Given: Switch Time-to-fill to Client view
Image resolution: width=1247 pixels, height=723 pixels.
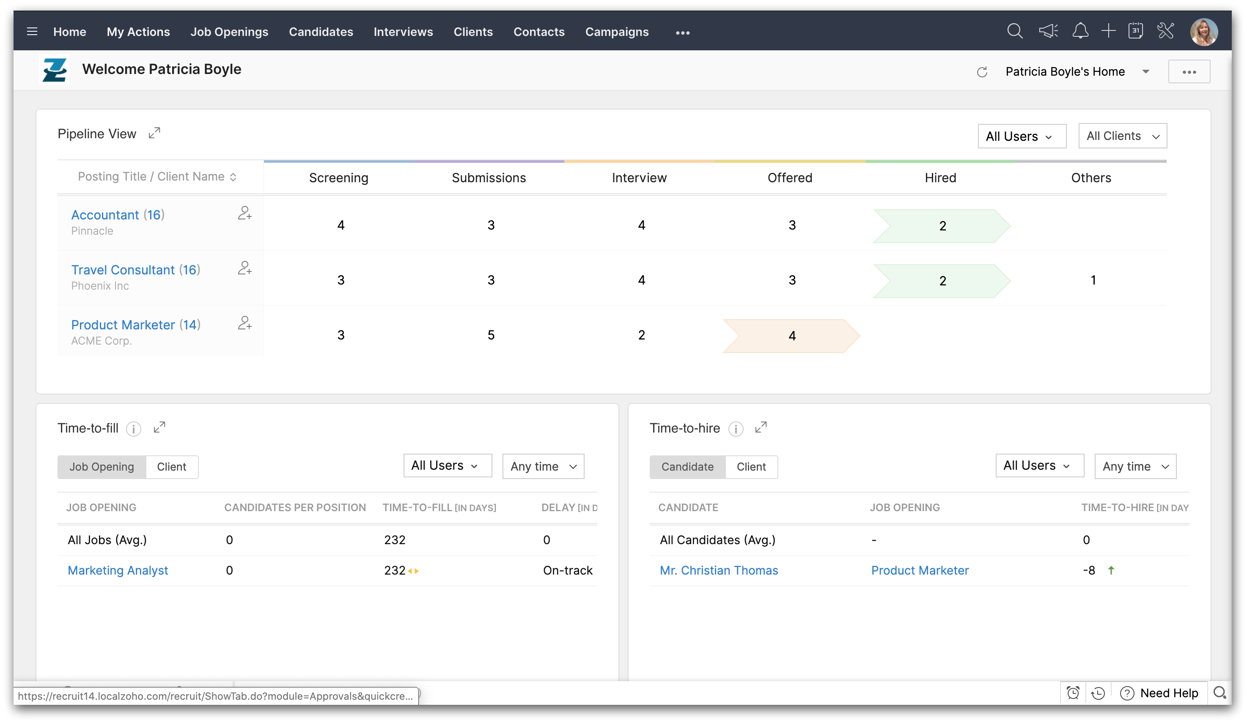Looking at the screenshot, I should [x=171, y=466].
